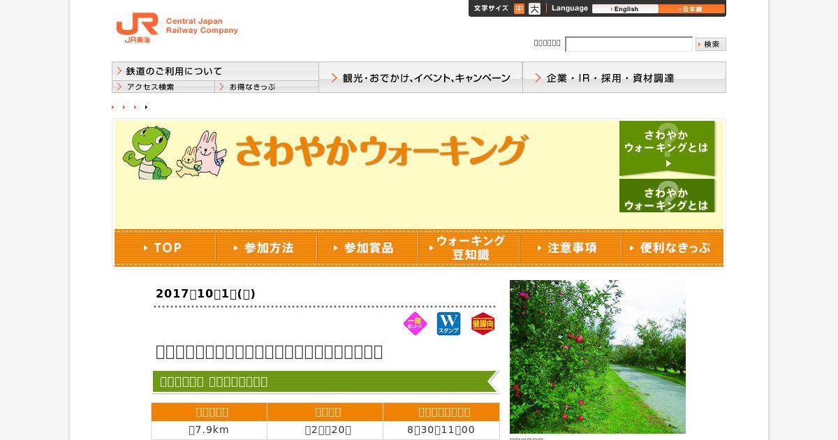The height and width of the screenshot is (440, 838).
Task: Set text size to 大 (large)
Action: [534, 9]
